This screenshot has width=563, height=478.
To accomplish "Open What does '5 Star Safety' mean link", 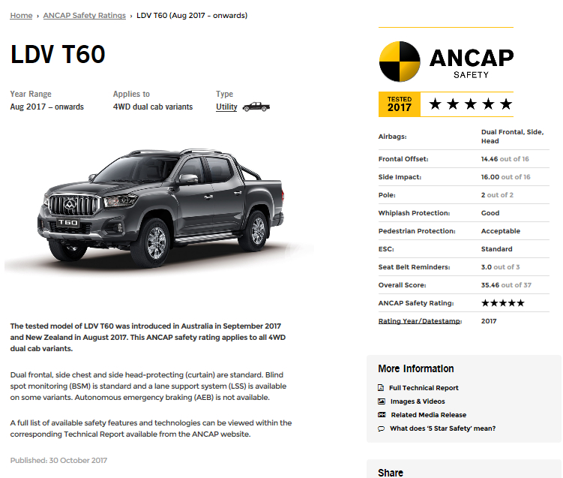I will 443,428.
